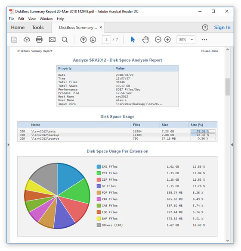
Task: Open the 80% zoom level dropdown
Action: pos(186,40)
